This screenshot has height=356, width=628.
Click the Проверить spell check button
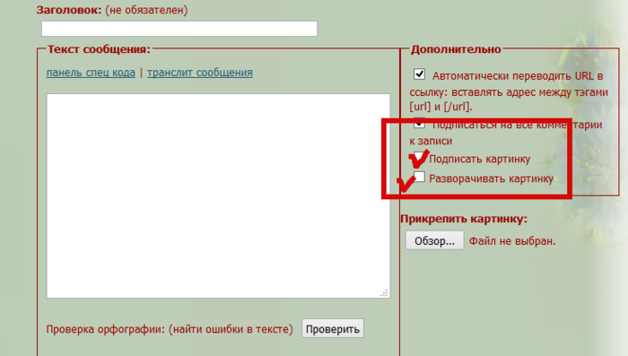click(333, 329)
